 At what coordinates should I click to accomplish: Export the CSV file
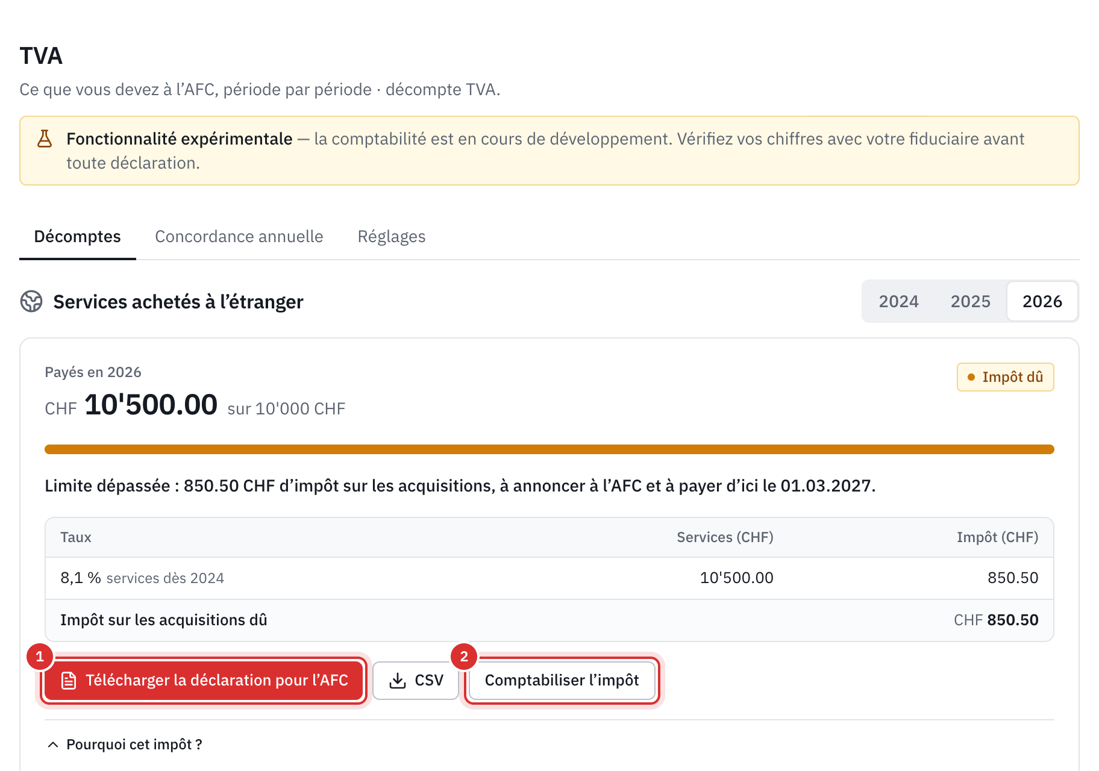click(416, 681)
